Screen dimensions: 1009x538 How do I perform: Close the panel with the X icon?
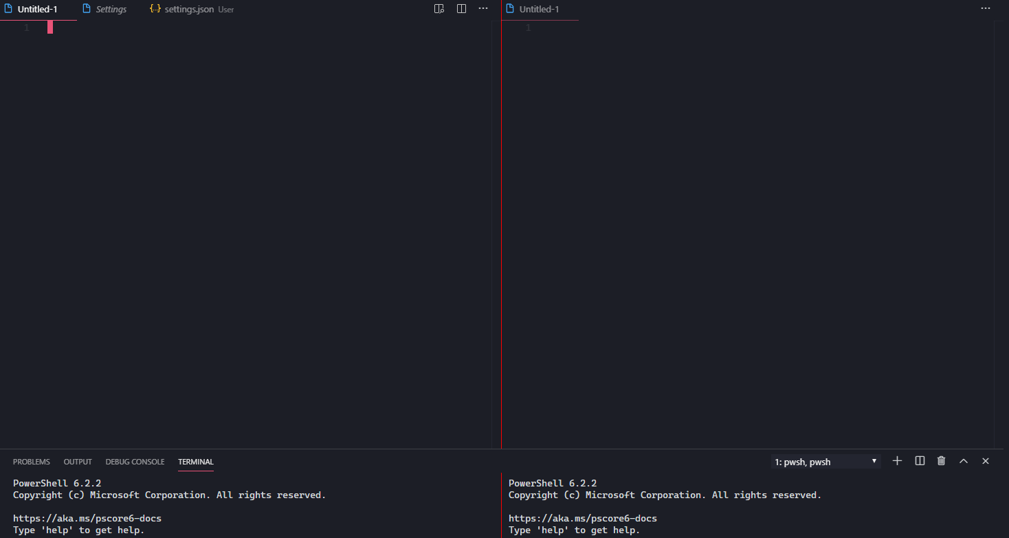pyautogui.click(x=985, y=461)
